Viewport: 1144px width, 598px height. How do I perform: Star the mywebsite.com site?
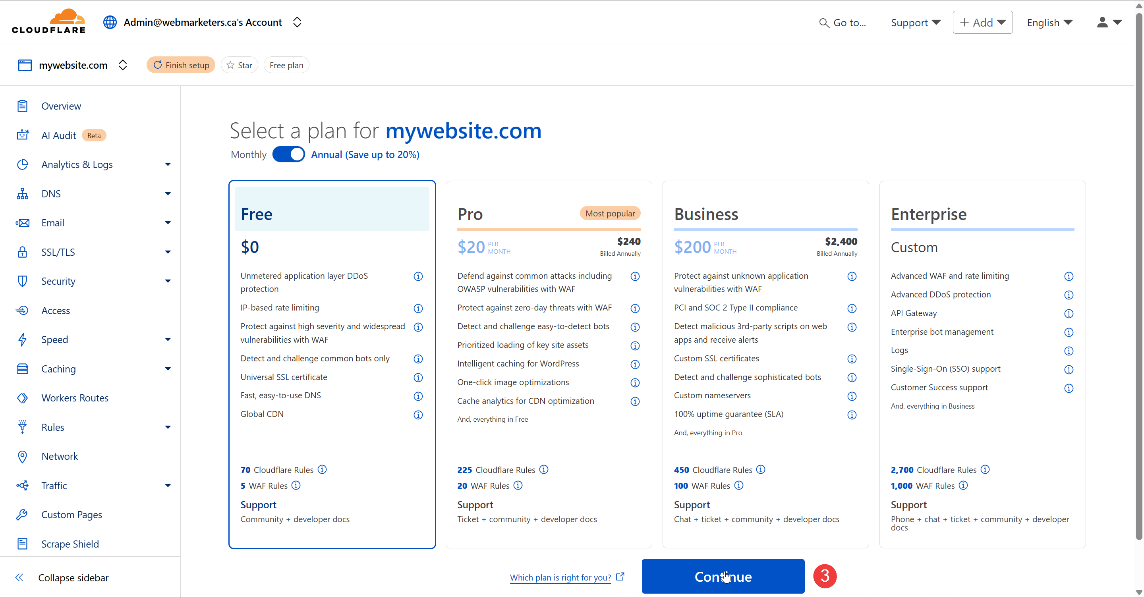click(240, 65)
